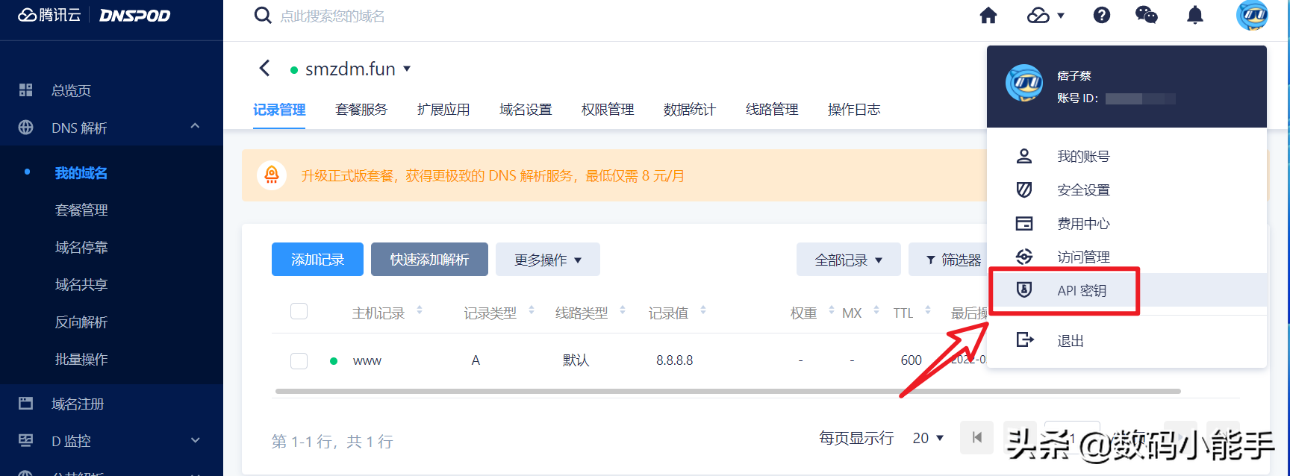1290x476 pixels.
Task: Open 套餐管理 in sidebar
Action: (x=81, y=210)
